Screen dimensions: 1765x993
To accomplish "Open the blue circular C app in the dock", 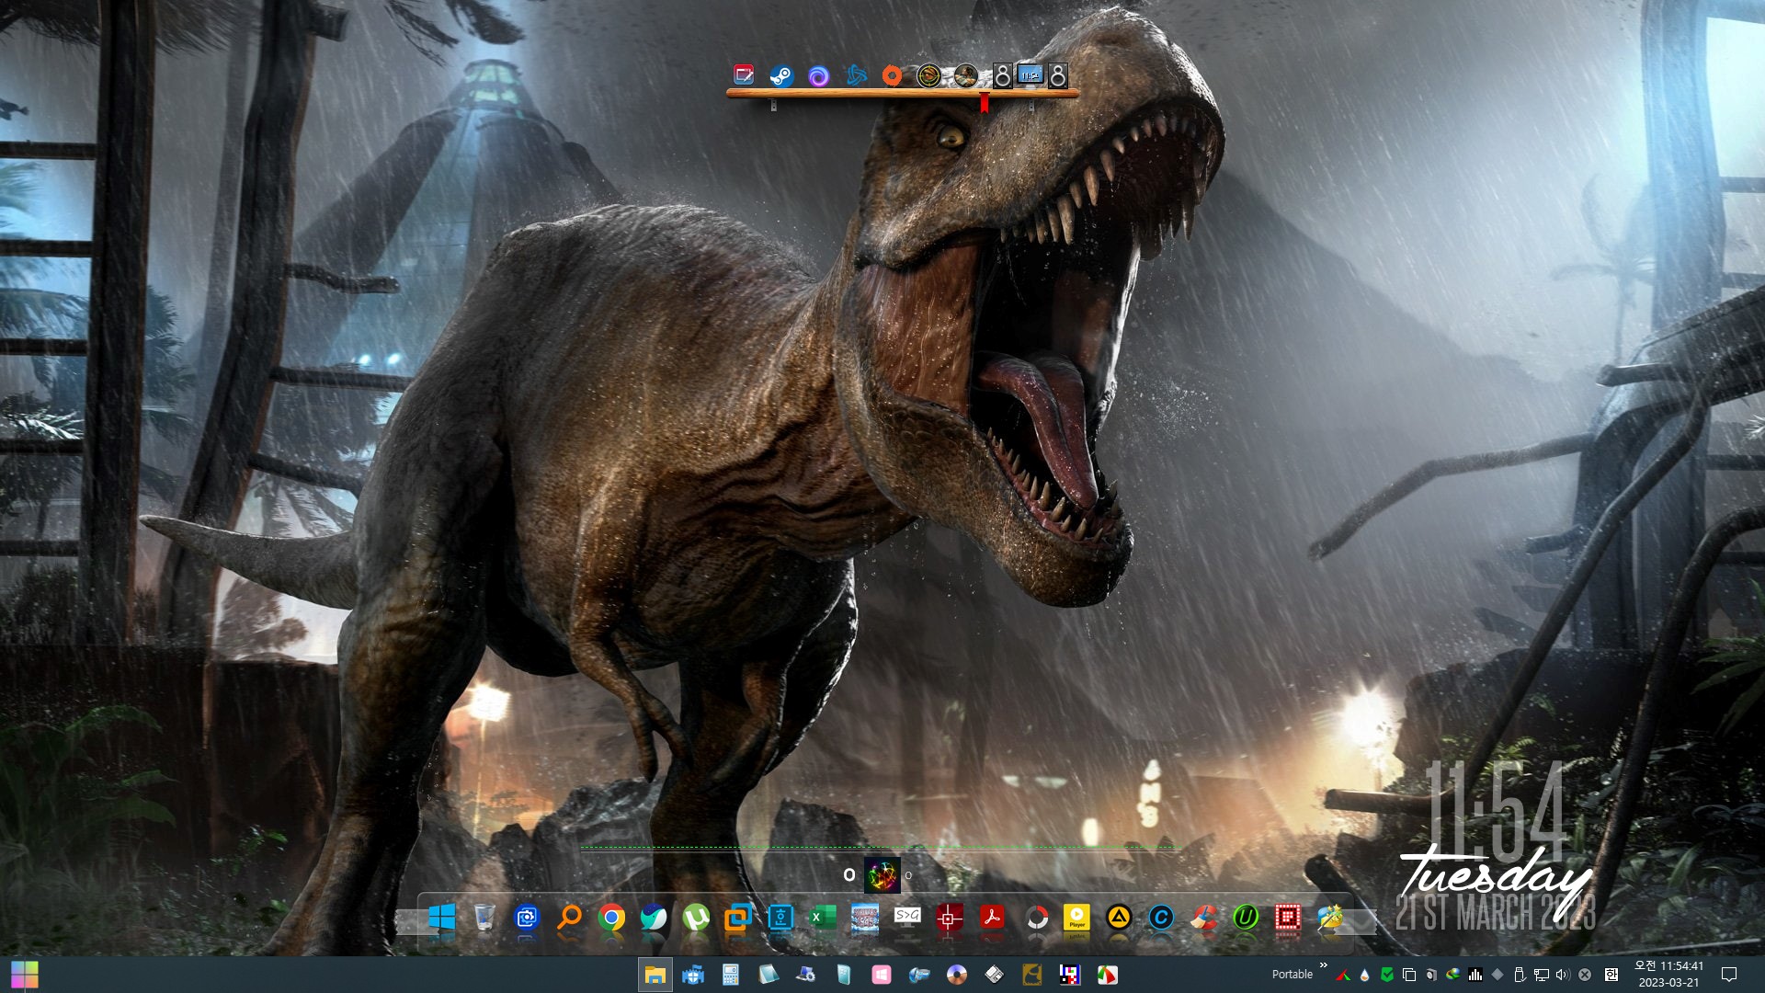I will click(1161, 917).
